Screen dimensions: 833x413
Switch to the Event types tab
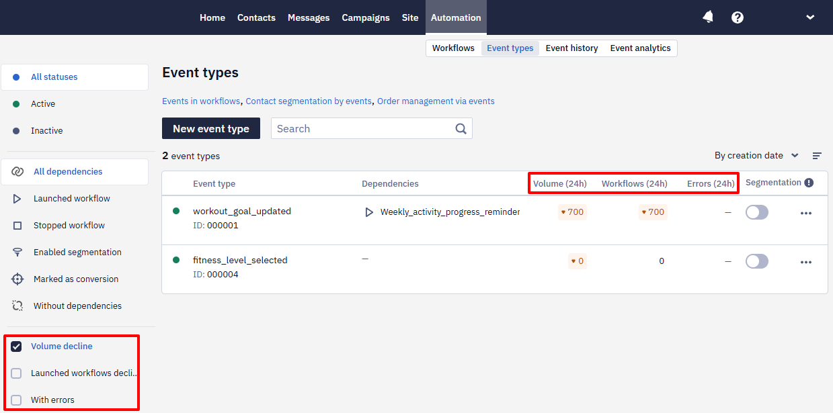(x=510, y=48)
